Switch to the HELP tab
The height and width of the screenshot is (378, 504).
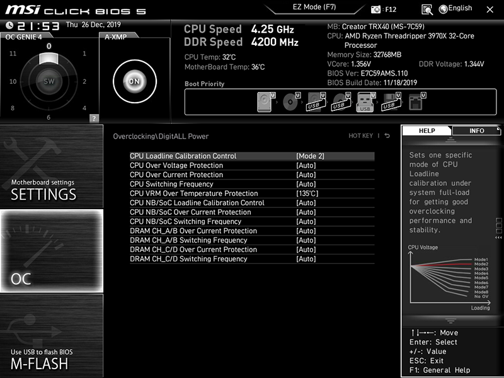[x=427, y=130]
